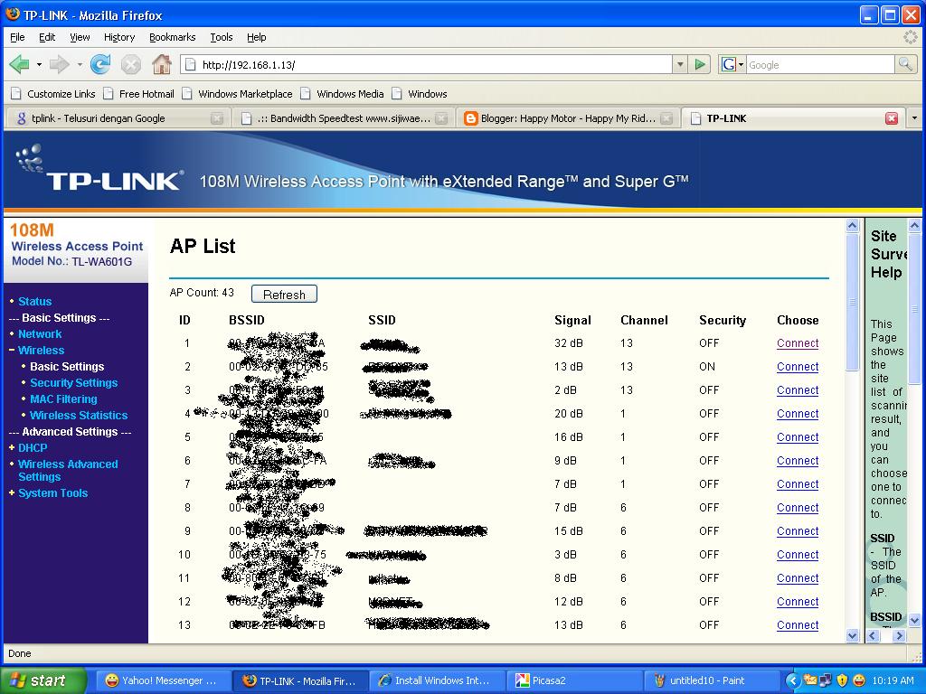Open the Back button history dropdown arrow
The image size is (926, 694).
point(39,64)
